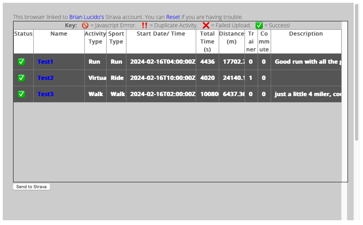This screenshot has height=225, width=363.
Task: Click the Virtual activity type cell for Test2
Action: pyautogui.click(x=96, y=78)
